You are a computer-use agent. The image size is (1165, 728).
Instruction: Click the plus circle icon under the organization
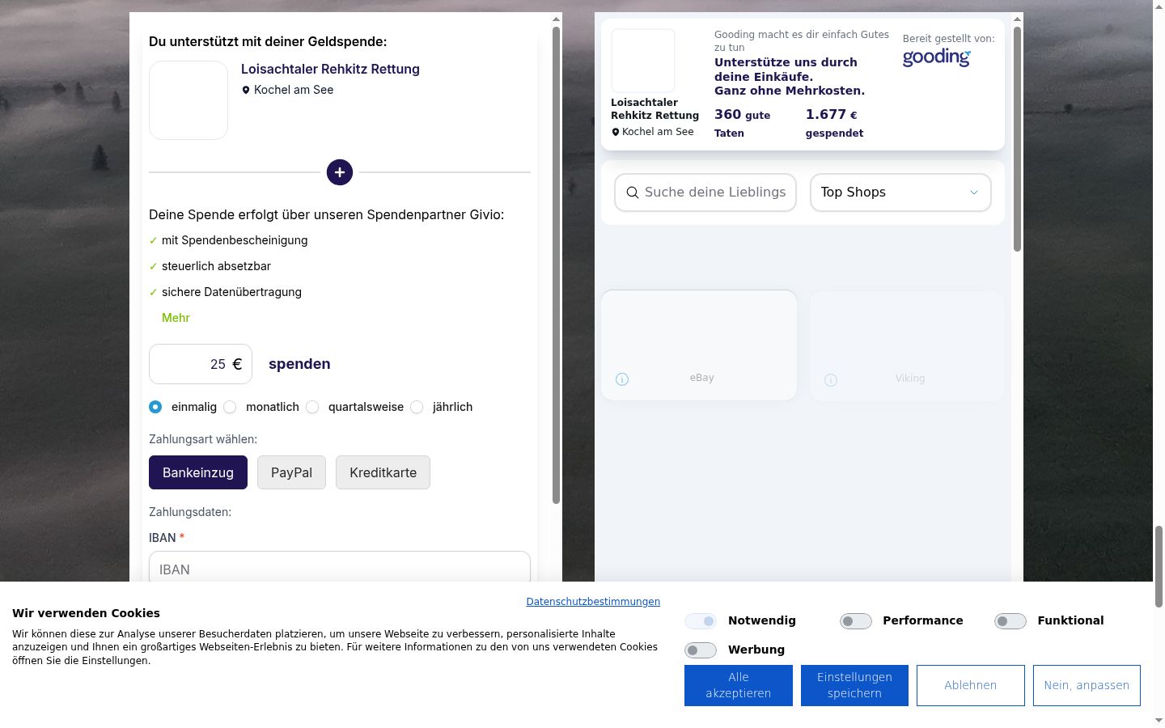[x=340, y=172]
